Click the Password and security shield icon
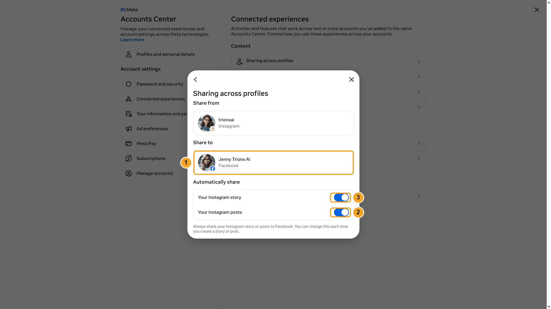The width and height of the screenshot is (551, 309). (129, 84)
